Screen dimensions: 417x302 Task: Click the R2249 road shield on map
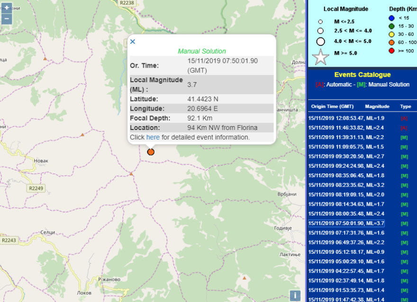click(x=35, y=188)
